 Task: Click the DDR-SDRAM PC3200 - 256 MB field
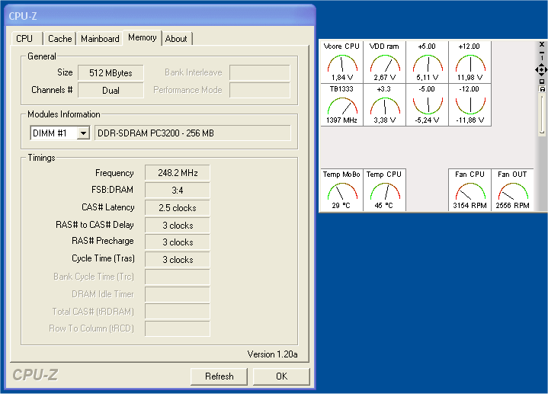[x=193, y=133]
